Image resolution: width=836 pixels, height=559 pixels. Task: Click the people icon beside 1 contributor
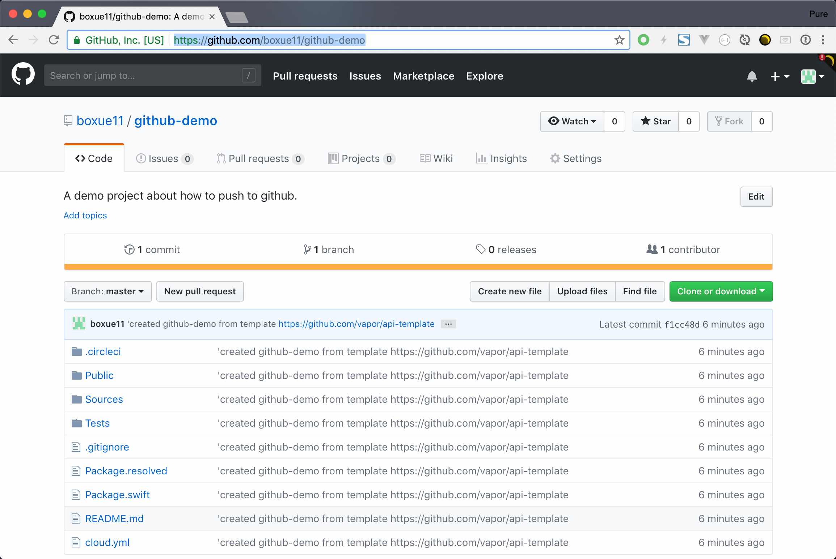point(652,249)
